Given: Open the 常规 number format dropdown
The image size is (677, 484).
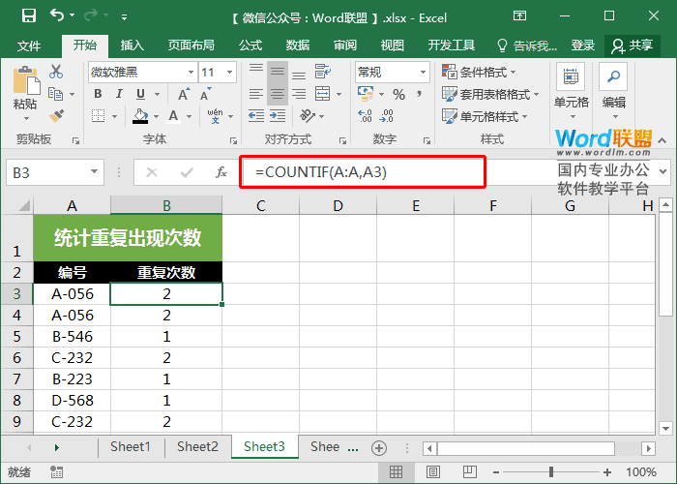Looking at the screenshot, I should coord(424,73).
